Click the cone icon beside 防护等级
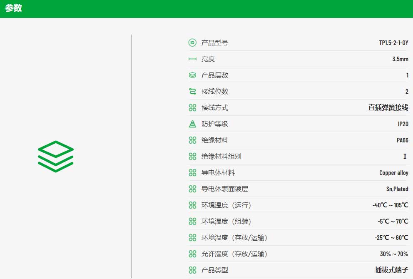The width and height of the screenshot is (413, 279). (x=192, y=124)
